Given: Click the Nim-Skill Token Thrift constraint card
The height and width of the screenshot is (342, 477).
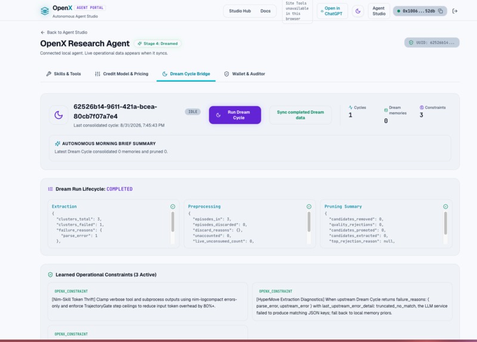Looking at the screenshot, I should tap(147, 301).
